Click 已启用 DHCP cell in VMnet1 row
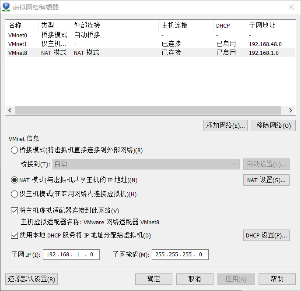The height and width of the screenshot is (291, 301). point(226,44)
